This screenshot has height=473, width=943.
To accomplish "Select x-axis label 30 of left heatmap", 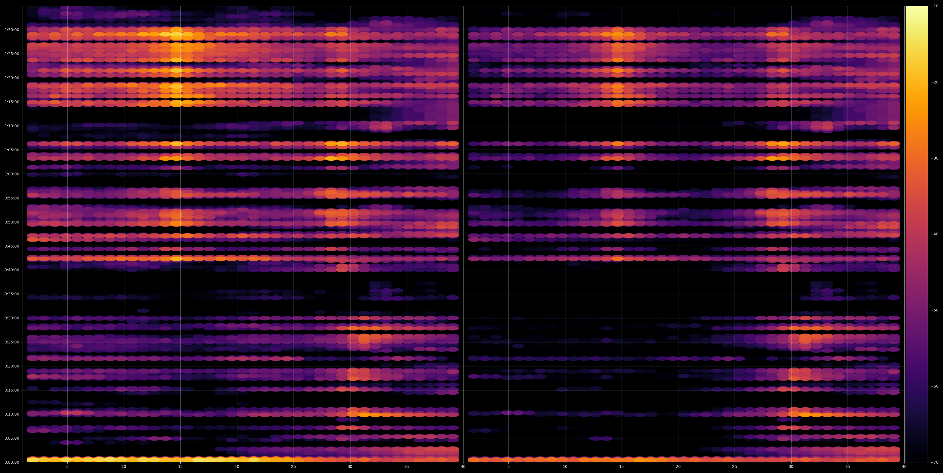I will [x=350, y=467].
